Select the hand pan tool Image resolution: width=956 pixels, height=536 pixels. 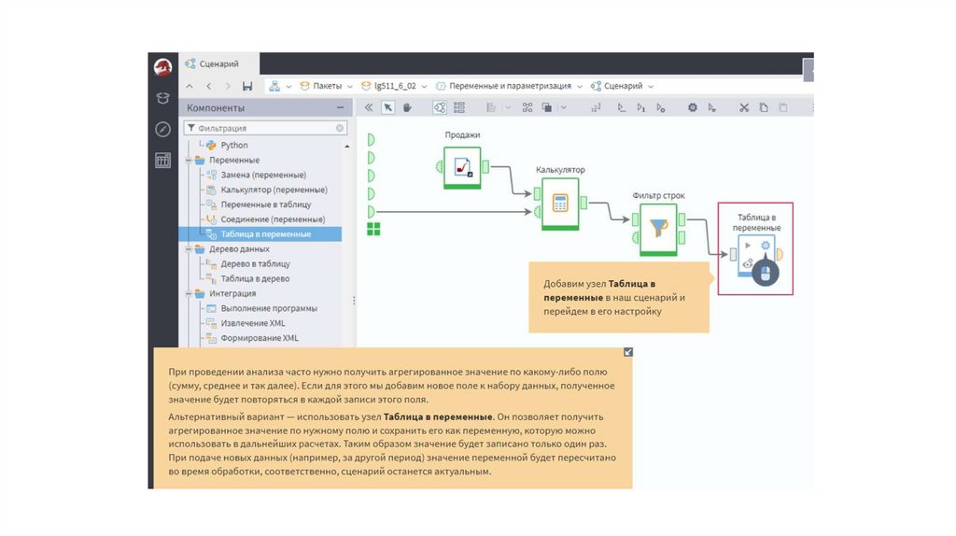(407, 107)
